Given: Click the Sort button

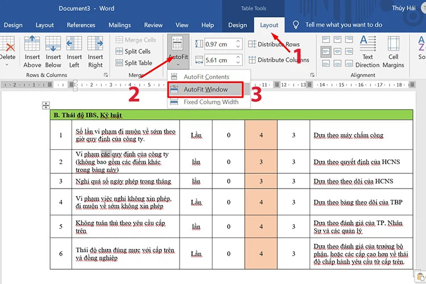Looking at the screenshot, I should click(421, 48).
